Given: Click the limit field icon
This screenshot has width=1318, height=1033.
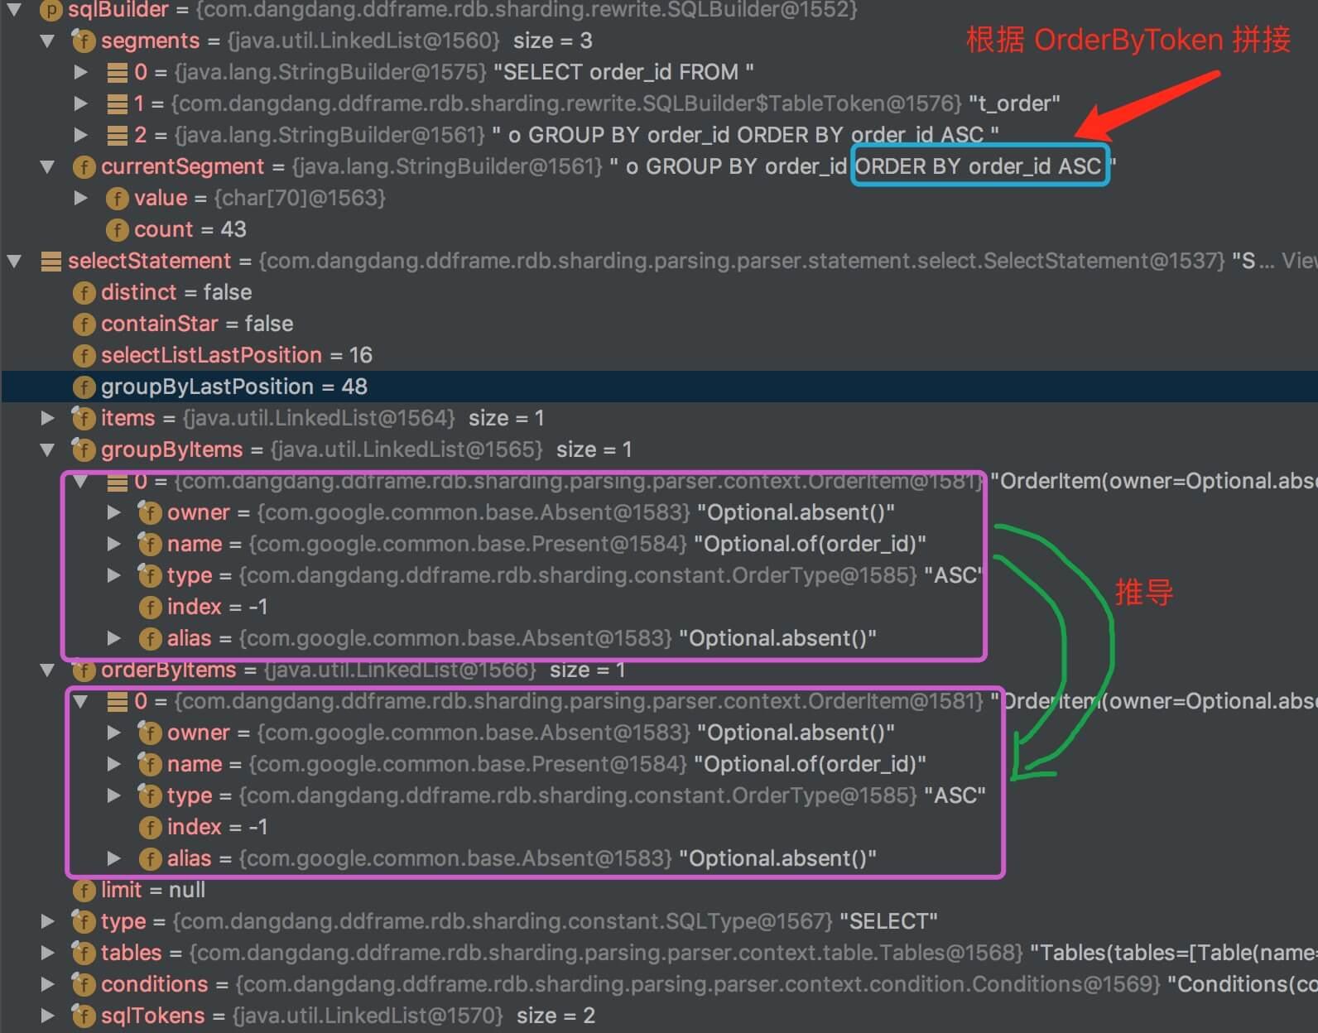Looking at the screenshot, I should click(84, 890).
